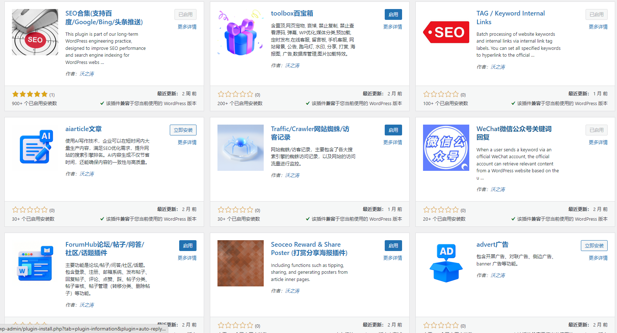Click the ForumHub plugin icon
Viewport: 617px width, 333px height.
(35, 263)
